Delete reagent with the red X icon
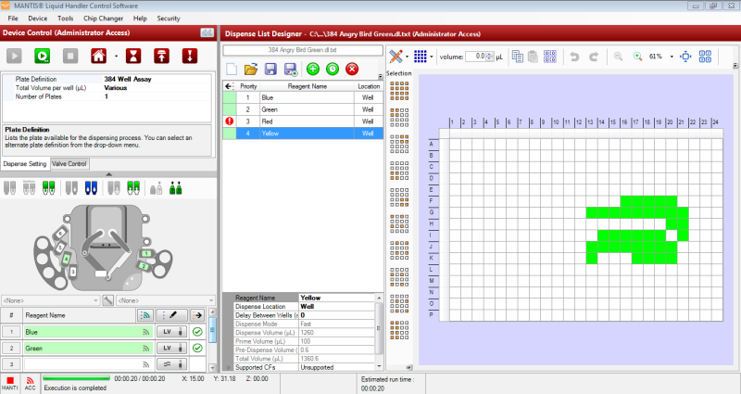The width and height of the screenshot is (741, 394). tap(352, 69)
